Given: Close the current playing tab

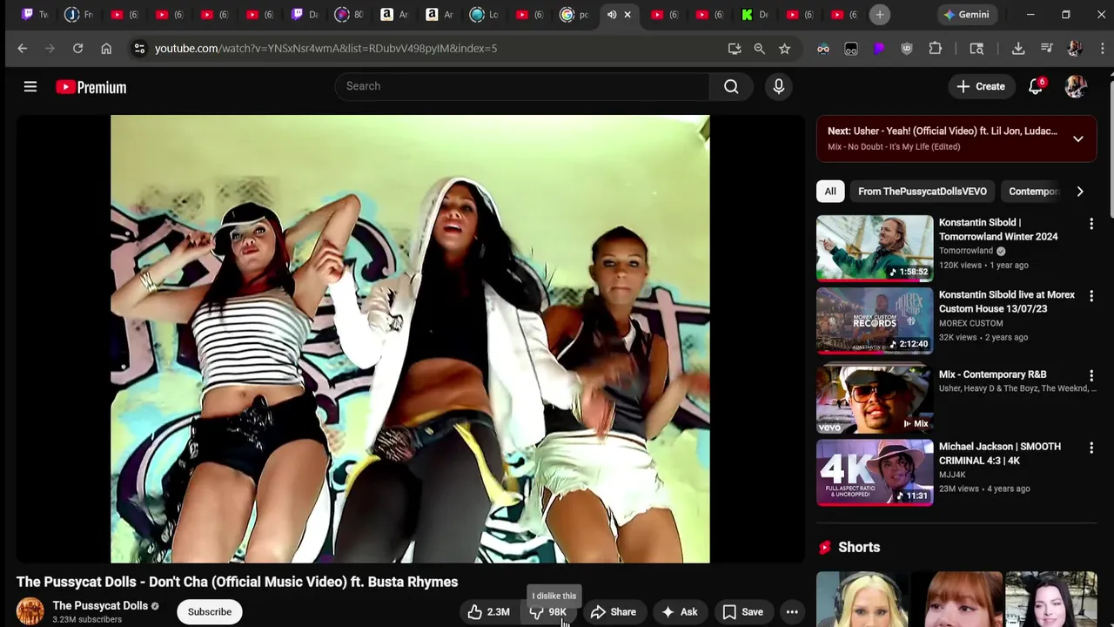Looking at the screenshot, I should (627, 15).
